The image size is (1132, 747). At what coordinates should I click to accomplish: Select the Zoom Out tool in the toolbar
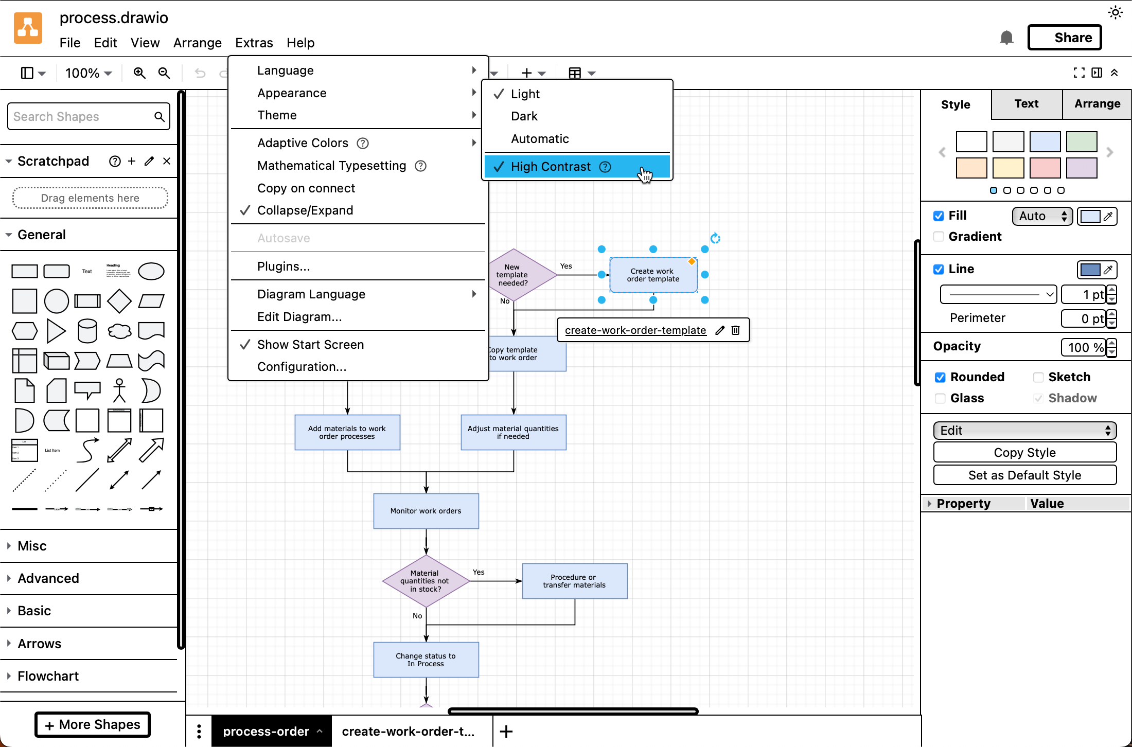tap(164, 73)
